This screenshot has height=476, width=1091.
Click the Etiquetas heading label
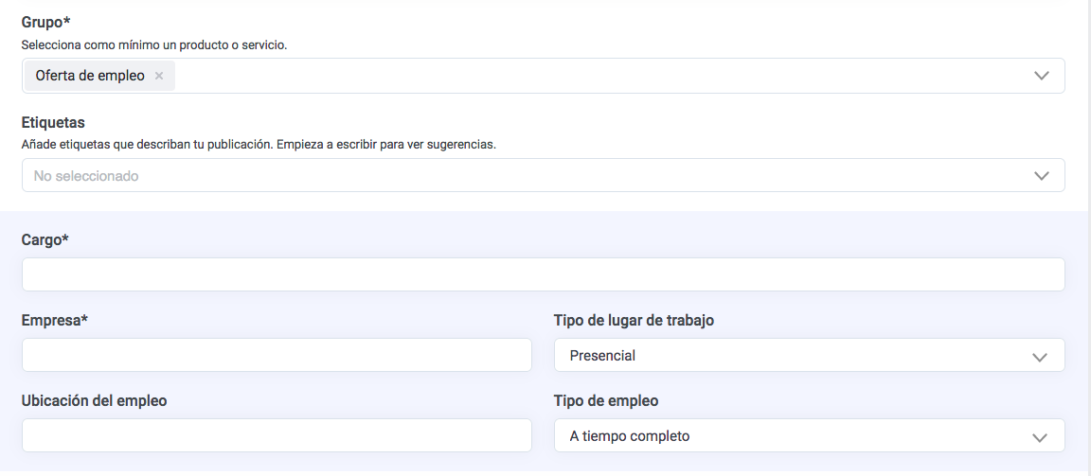(53, 122)
